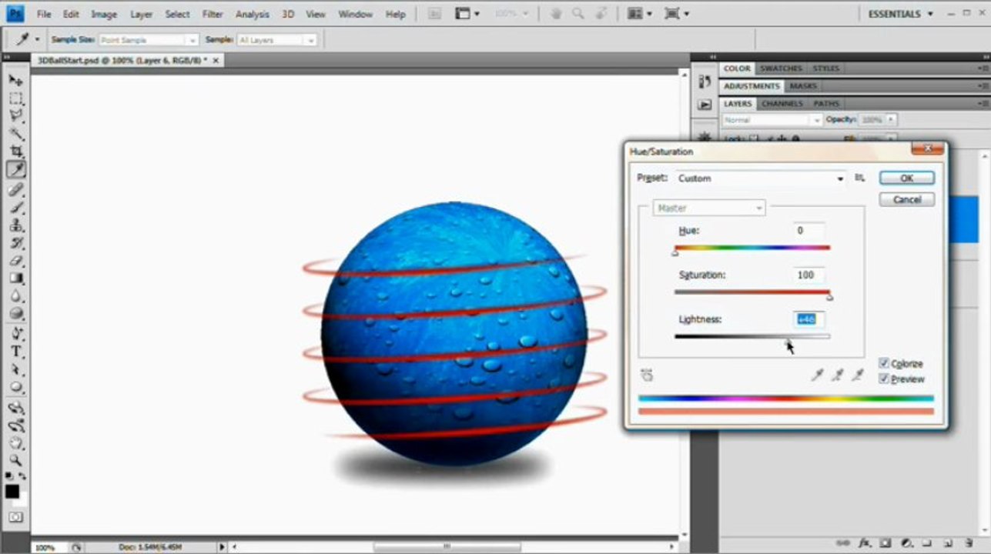Select the Lasso tool

[x=15, y=116]
